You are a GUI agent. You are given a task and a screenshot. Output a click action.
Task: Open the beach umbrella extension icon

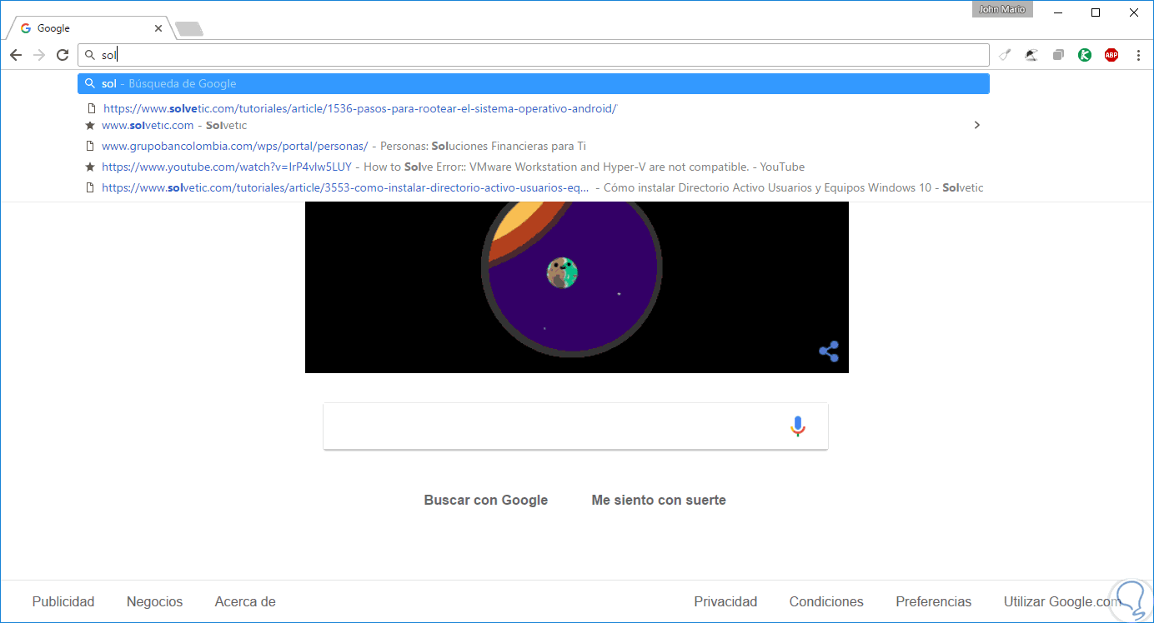[x=1031, y=55]
